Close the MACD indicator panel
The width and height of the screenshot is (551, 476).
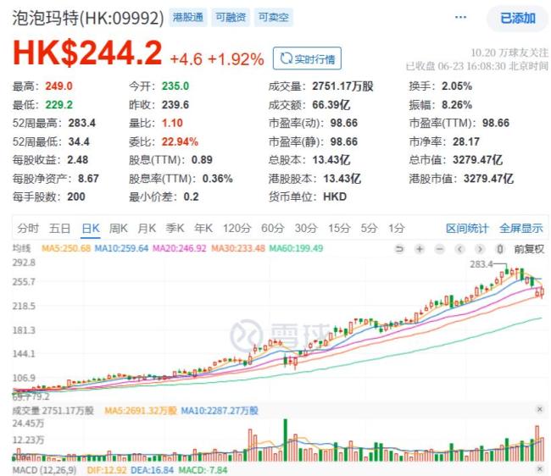point(540,469)
